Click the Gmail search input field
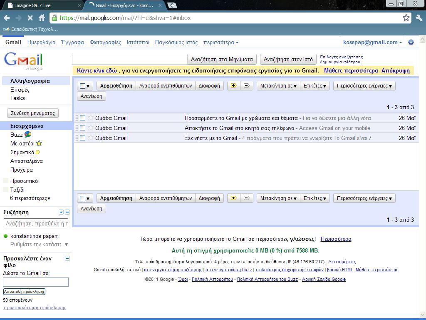This screenshot has width=426, height=320. pyautogui.click(x=130, y=59)
